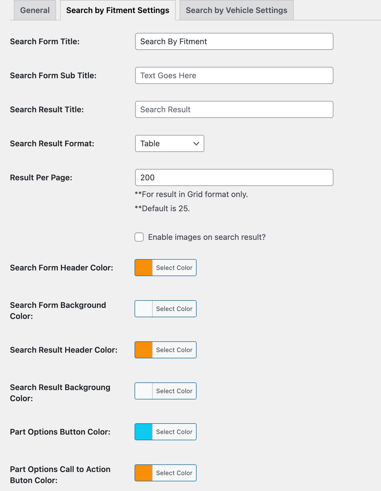
Task: Click the Search Form Background color swatch
Action: coord(144,309)
